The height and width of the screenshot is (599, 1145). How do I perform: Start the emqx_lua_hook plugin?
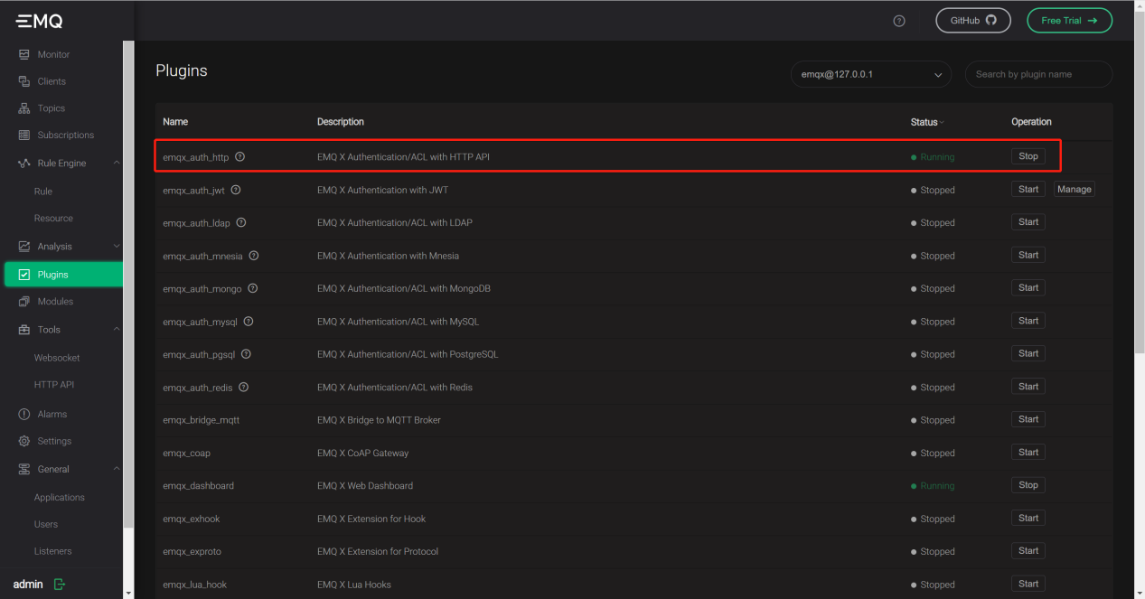tap(1028, 584)
